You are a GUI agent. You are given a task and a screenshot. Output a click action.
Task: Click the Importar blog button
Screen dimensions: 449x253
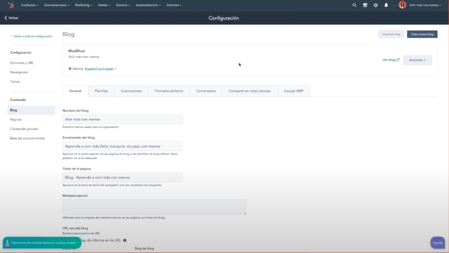pyautogui.click(x=391, y=34)
